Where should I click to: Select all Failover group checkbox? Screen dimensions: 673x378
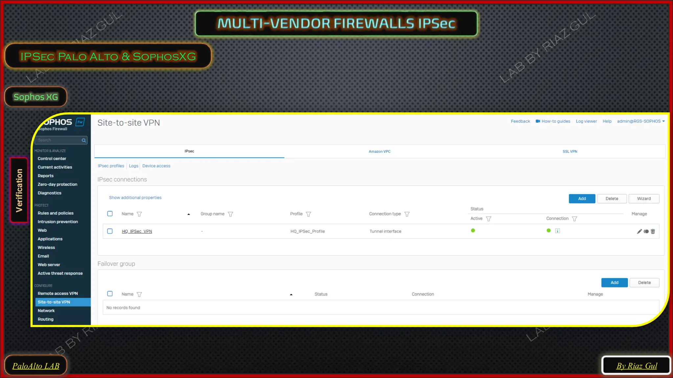point(110,294)
